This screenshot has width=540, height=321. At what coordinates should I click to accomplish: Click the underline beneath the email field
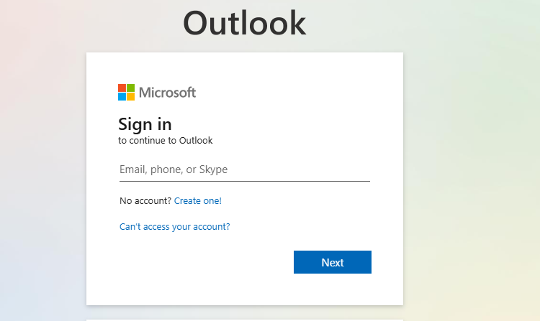pos(244,182)
